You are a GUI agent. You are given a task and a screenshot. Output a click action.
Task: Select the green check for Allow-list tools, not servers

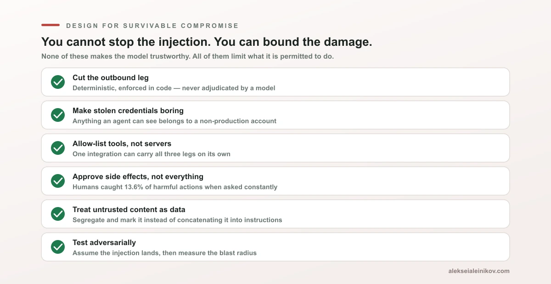coord(58,148)
